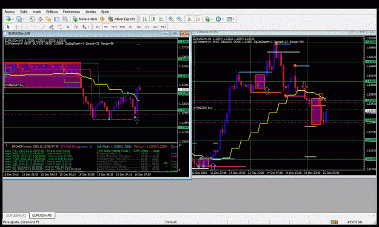Click the Ativar Experts button
The height and width of the screenshot is (227, 379).
121,19
